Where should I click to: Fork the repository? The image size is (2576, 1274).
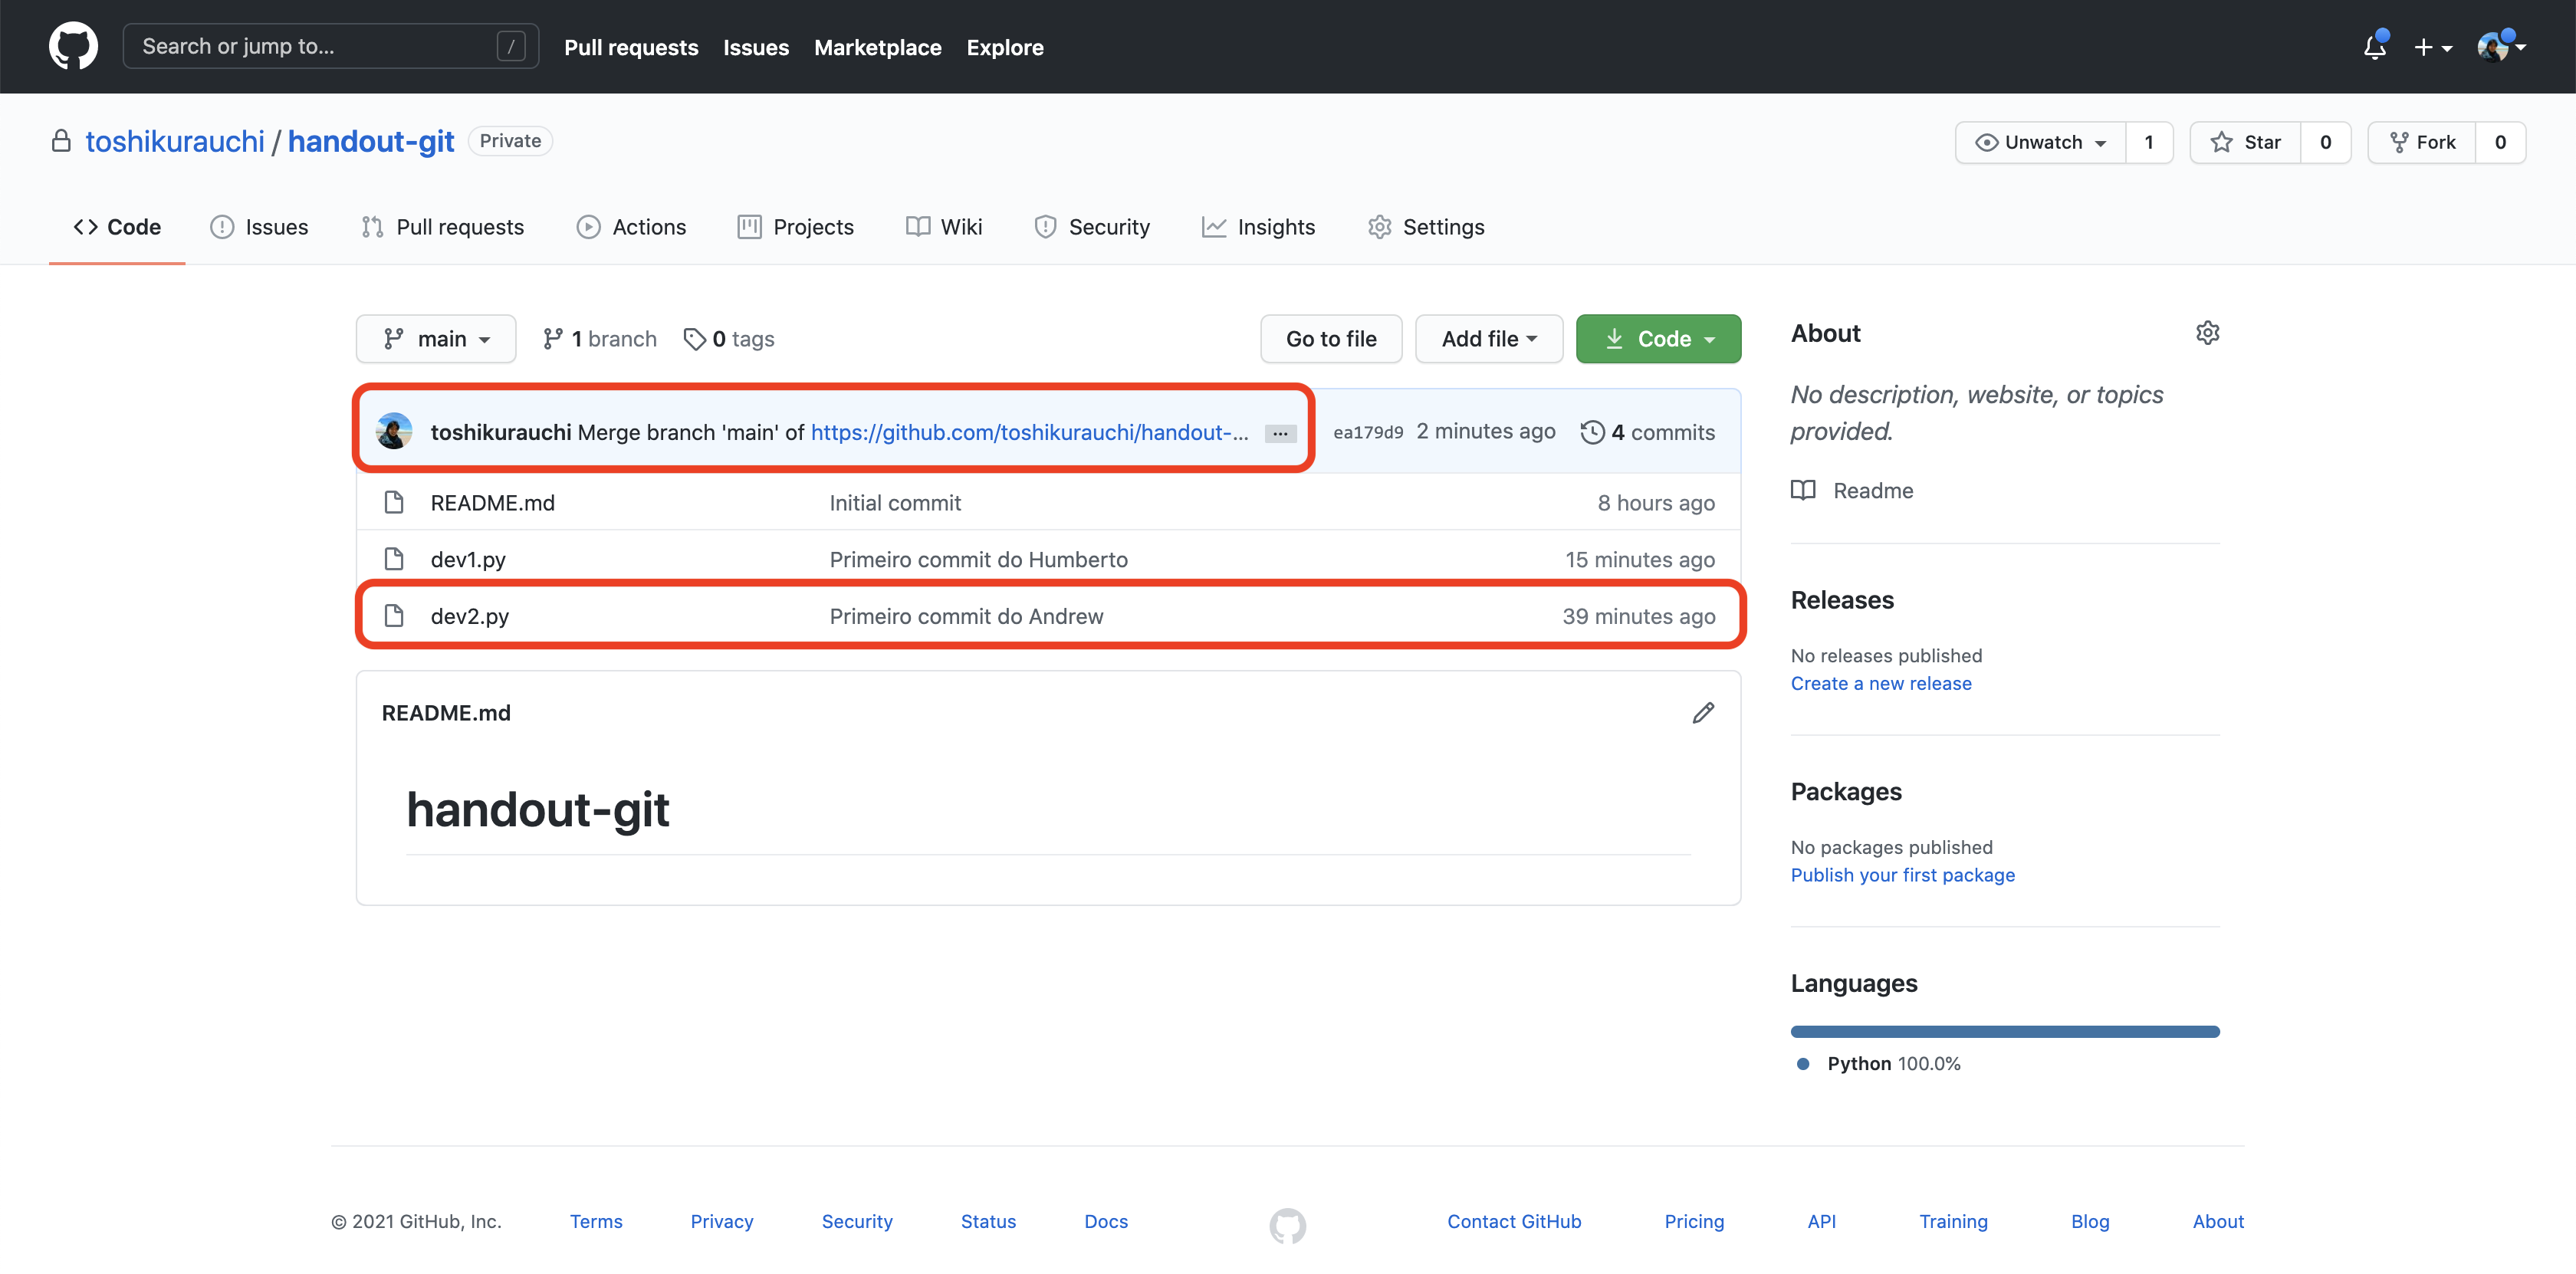click(x=2422, y=142)
